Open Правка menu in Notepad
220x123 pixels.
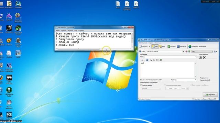pyautogui.click(x=64, y=30)
